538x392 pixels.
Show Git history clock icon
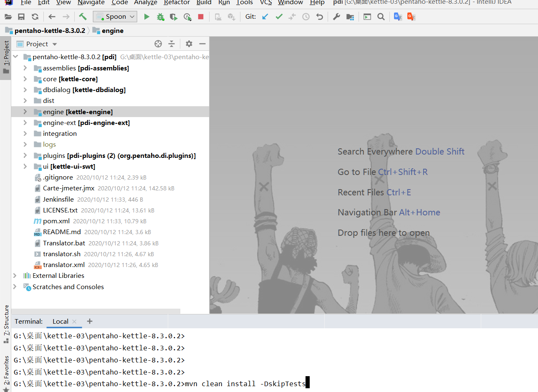[306, 17]
